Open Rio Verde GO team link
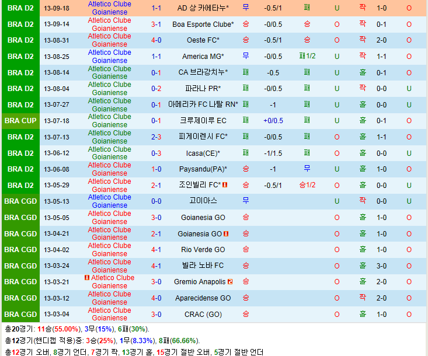Screen dimensions: 428x356 [x=203, y=249]
